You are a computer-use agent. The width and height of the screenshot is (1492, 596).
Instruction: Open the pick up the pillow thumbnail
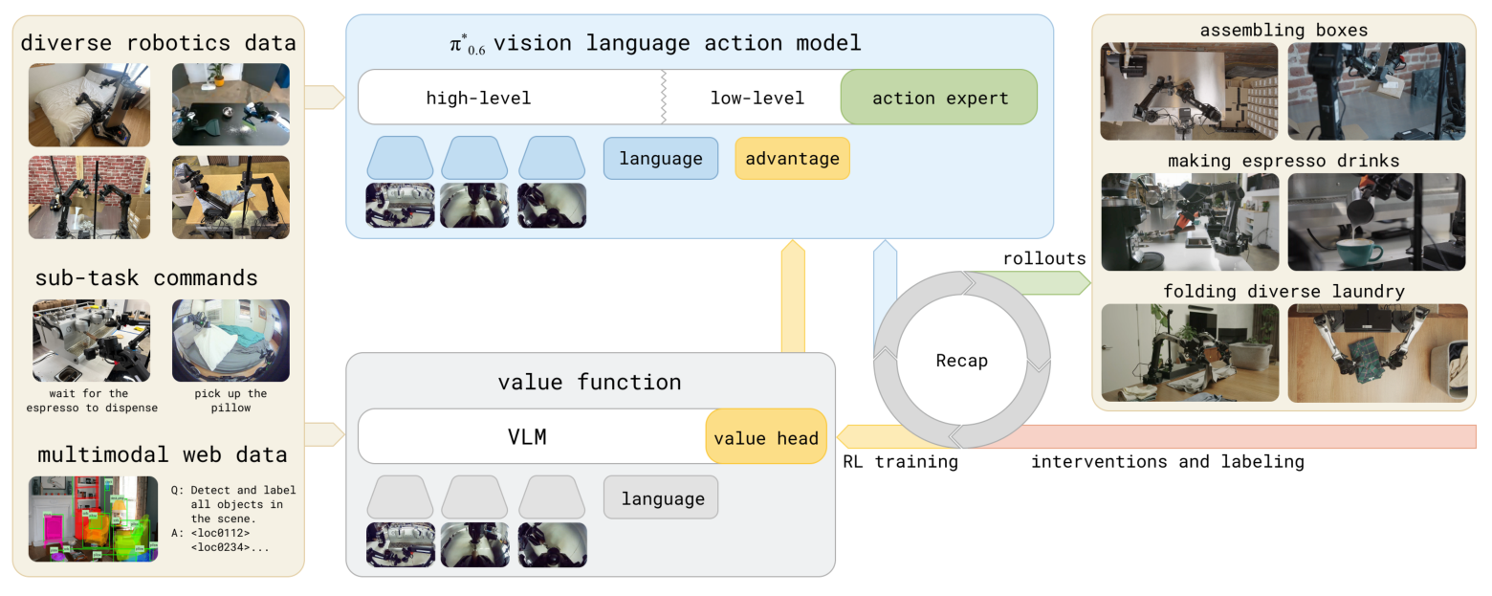tap(230, 340)
